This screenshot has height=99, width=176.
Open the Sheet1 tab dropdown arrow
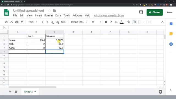(x=35, y=92)
